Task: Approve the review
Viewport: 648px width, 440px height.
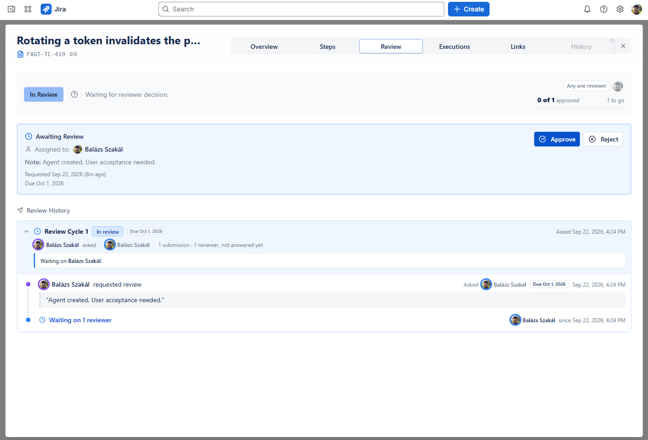Action: 557,139
